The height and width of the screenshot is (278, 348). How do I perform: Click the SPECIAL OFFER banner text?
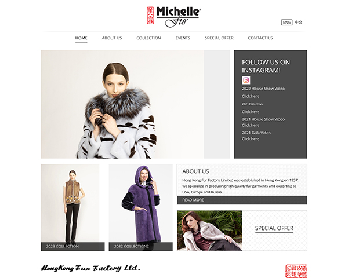click(274, 228)
